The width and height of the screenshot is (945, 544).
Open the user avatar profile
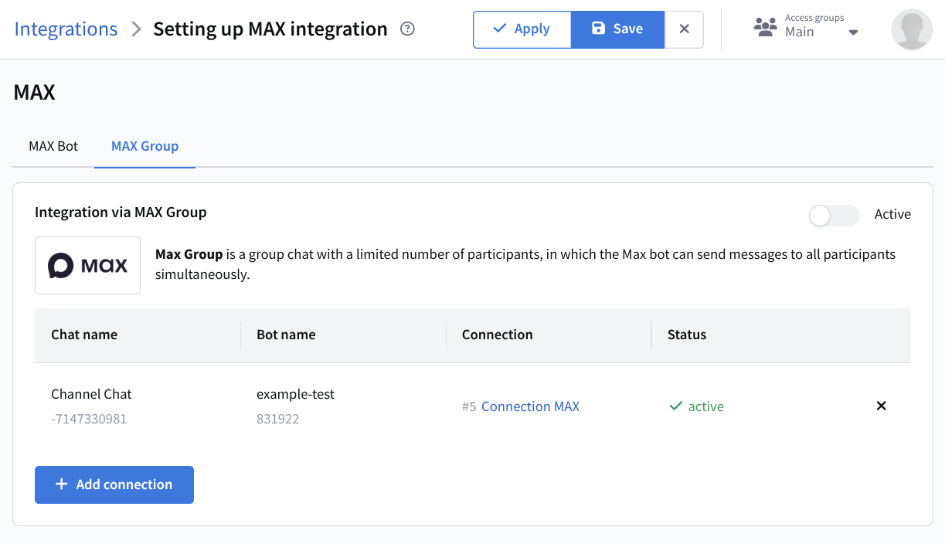coord(911,30)
